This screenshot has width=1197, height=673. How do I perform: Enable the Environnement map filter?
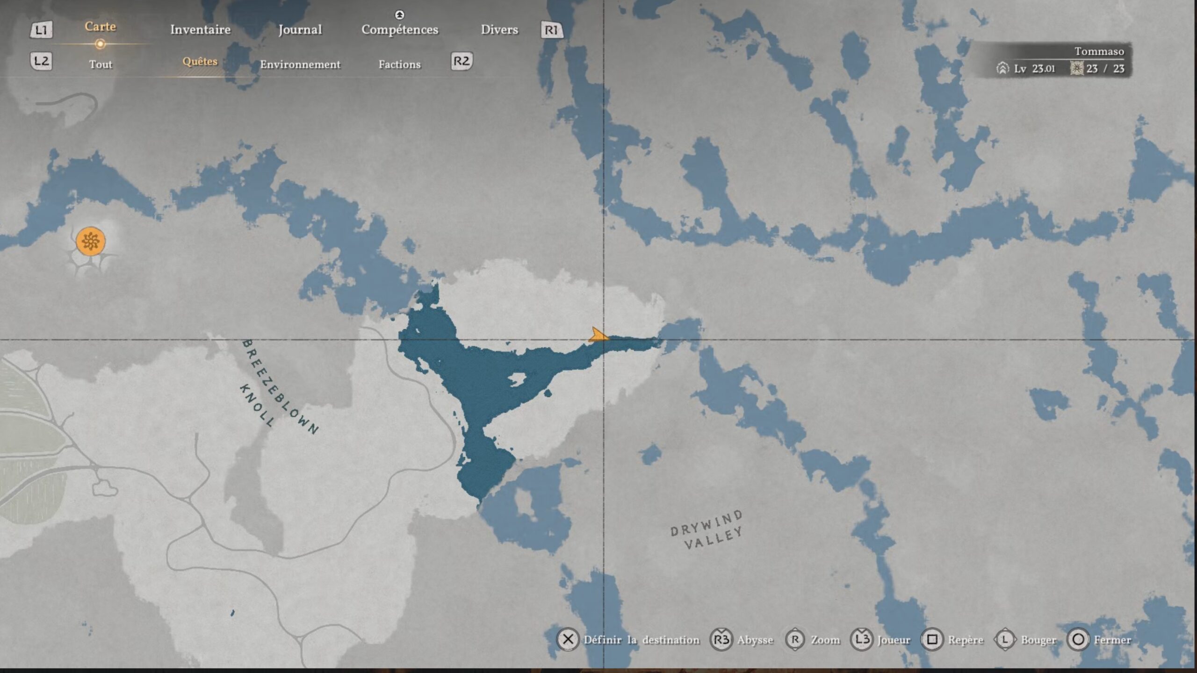pos(300,64)
